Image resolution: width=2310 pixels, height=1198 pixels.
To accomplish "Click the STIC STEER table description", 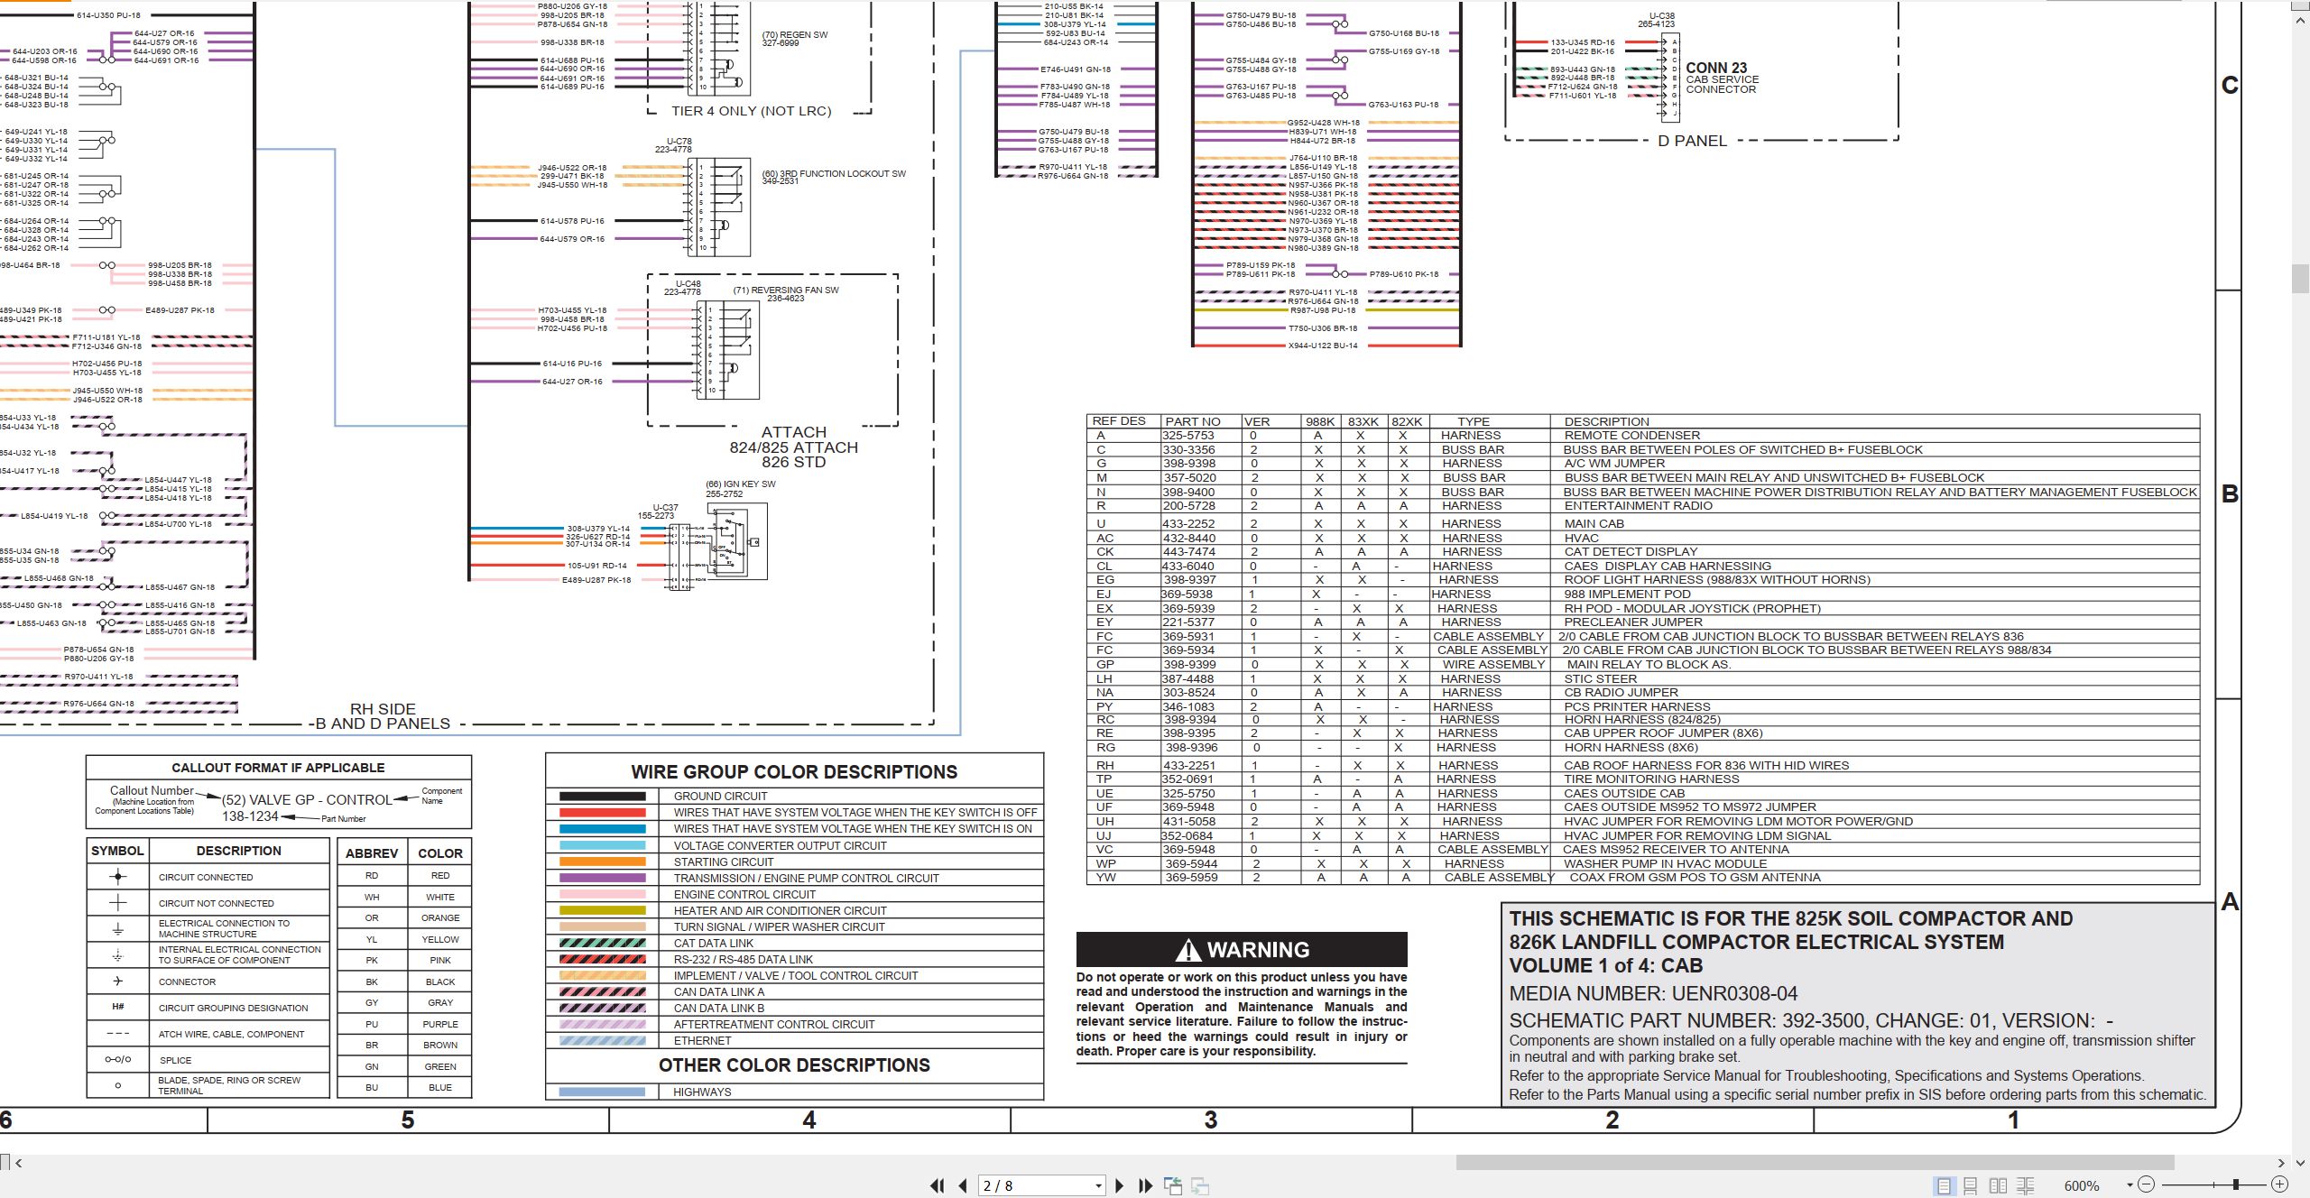I will pos(1600,678).
